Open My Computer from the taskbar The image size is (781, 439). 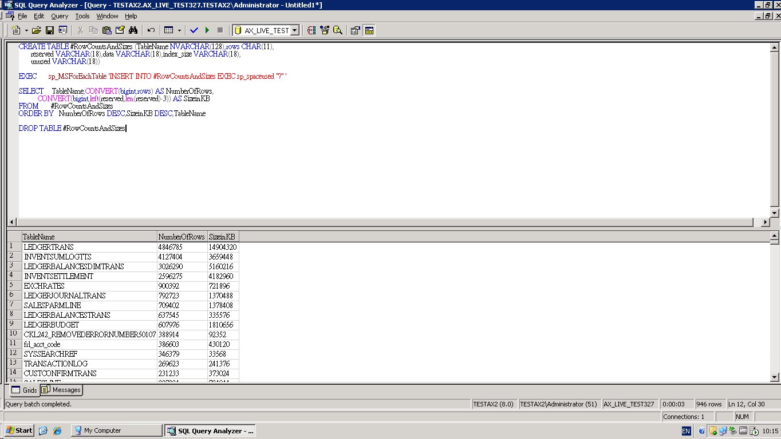pyautogui.click(x=103, y=430)
